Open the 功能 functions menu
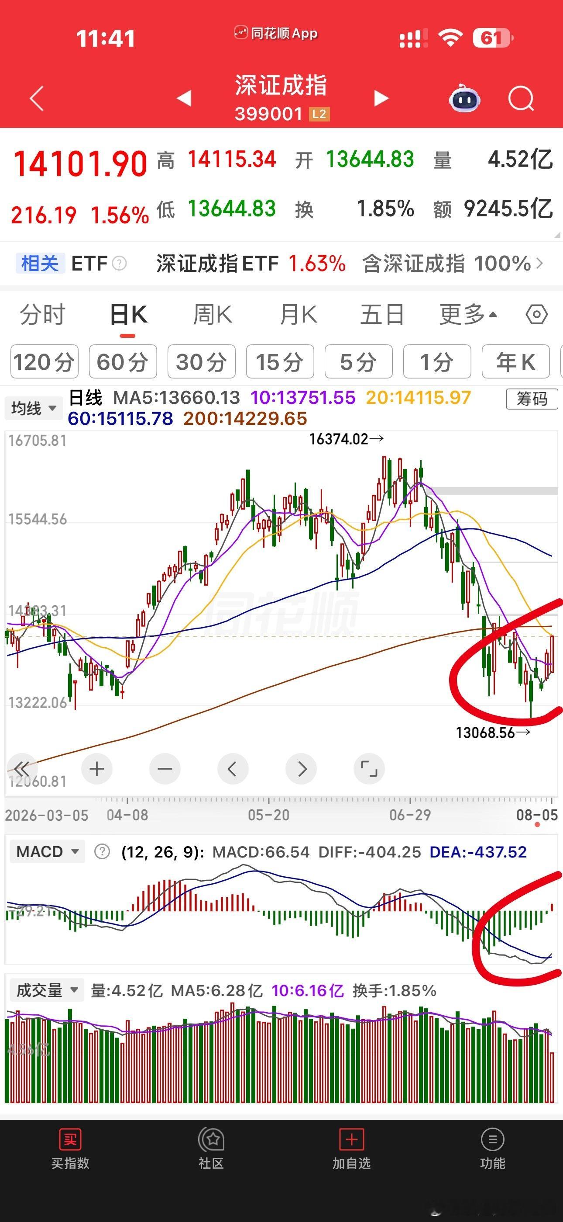The height and width of the screenshot is (1222, 563). coord(492,1149)
